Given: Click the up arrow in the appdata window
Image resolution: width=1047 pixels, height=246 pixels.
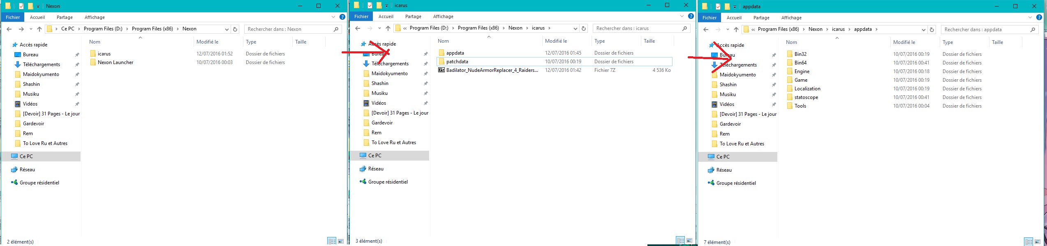Looking at the screenshot, I should point(736,30).
